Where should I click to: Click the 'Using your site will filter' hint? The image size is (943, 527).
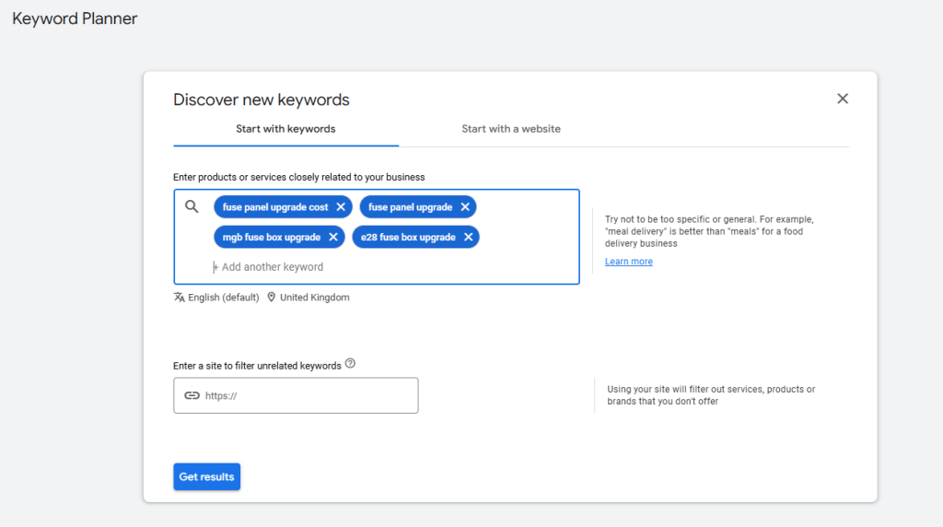tap(711, 395)
